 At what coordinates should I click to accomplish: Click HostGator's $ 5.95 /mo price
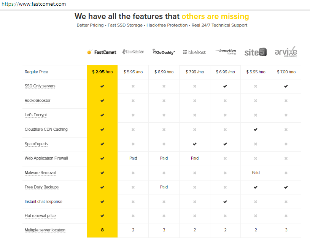[x=133, y=72]
